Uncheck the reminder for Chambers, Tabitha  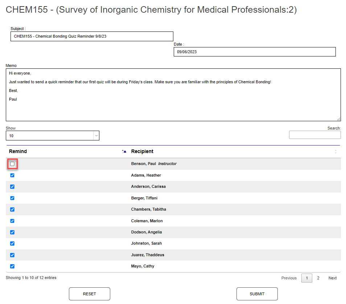12,210
